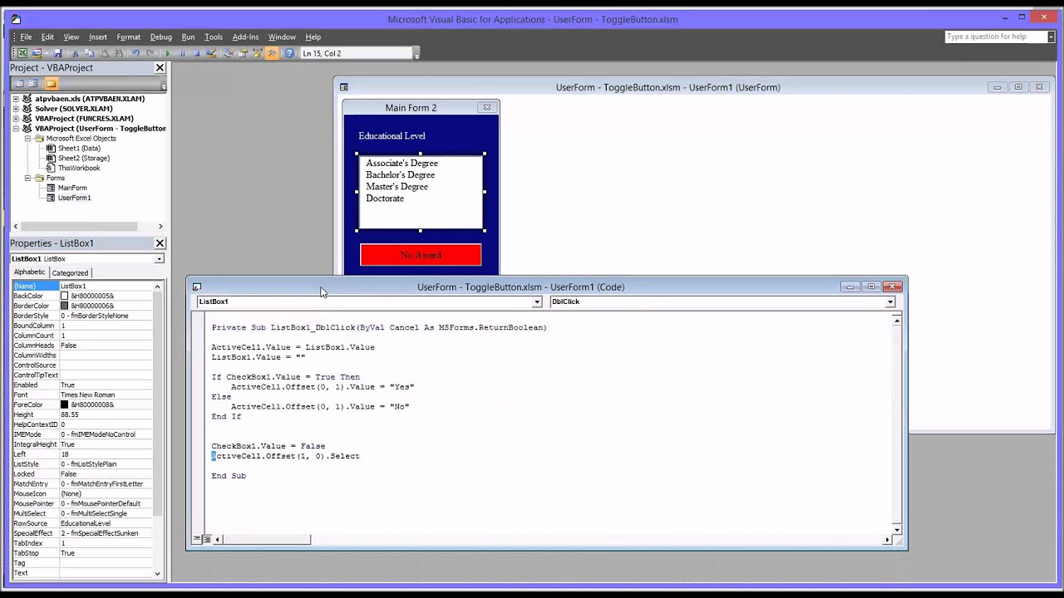Toggle the highlighted Toolbox icon
The height and width of the screenshot is (598, 1064).
click(x=272, y=53)
